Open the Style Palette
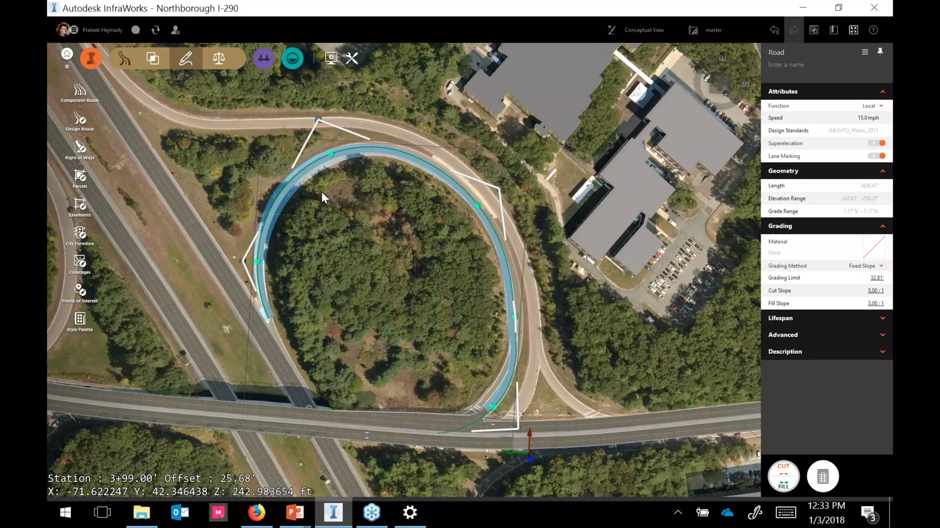The width and height of the screenshot is (940, 528). pyautogui.click(x=80, y=322)
